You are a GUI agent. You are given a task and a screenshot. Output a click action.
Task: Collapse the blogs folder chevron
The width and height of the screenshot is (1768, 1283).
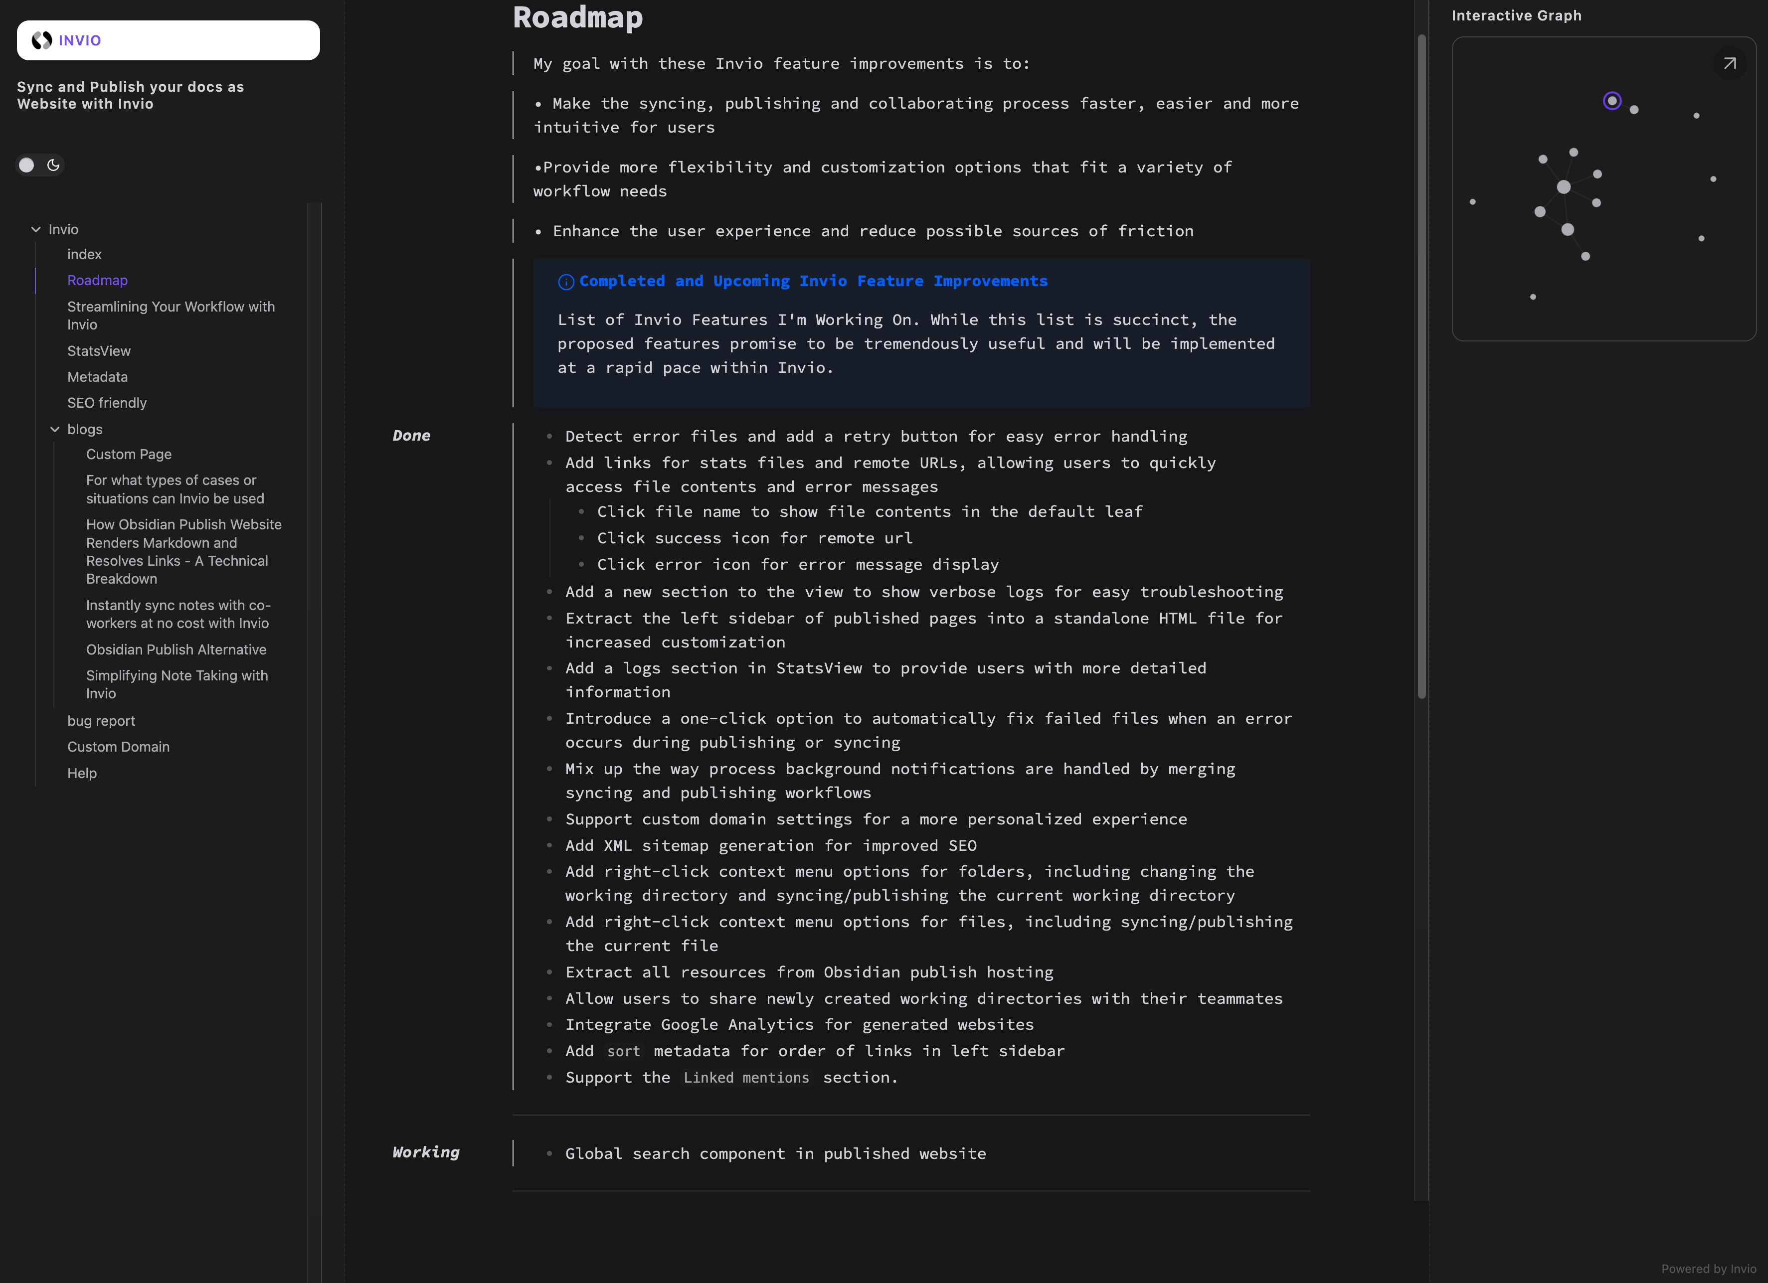click(x=54, y=429)
